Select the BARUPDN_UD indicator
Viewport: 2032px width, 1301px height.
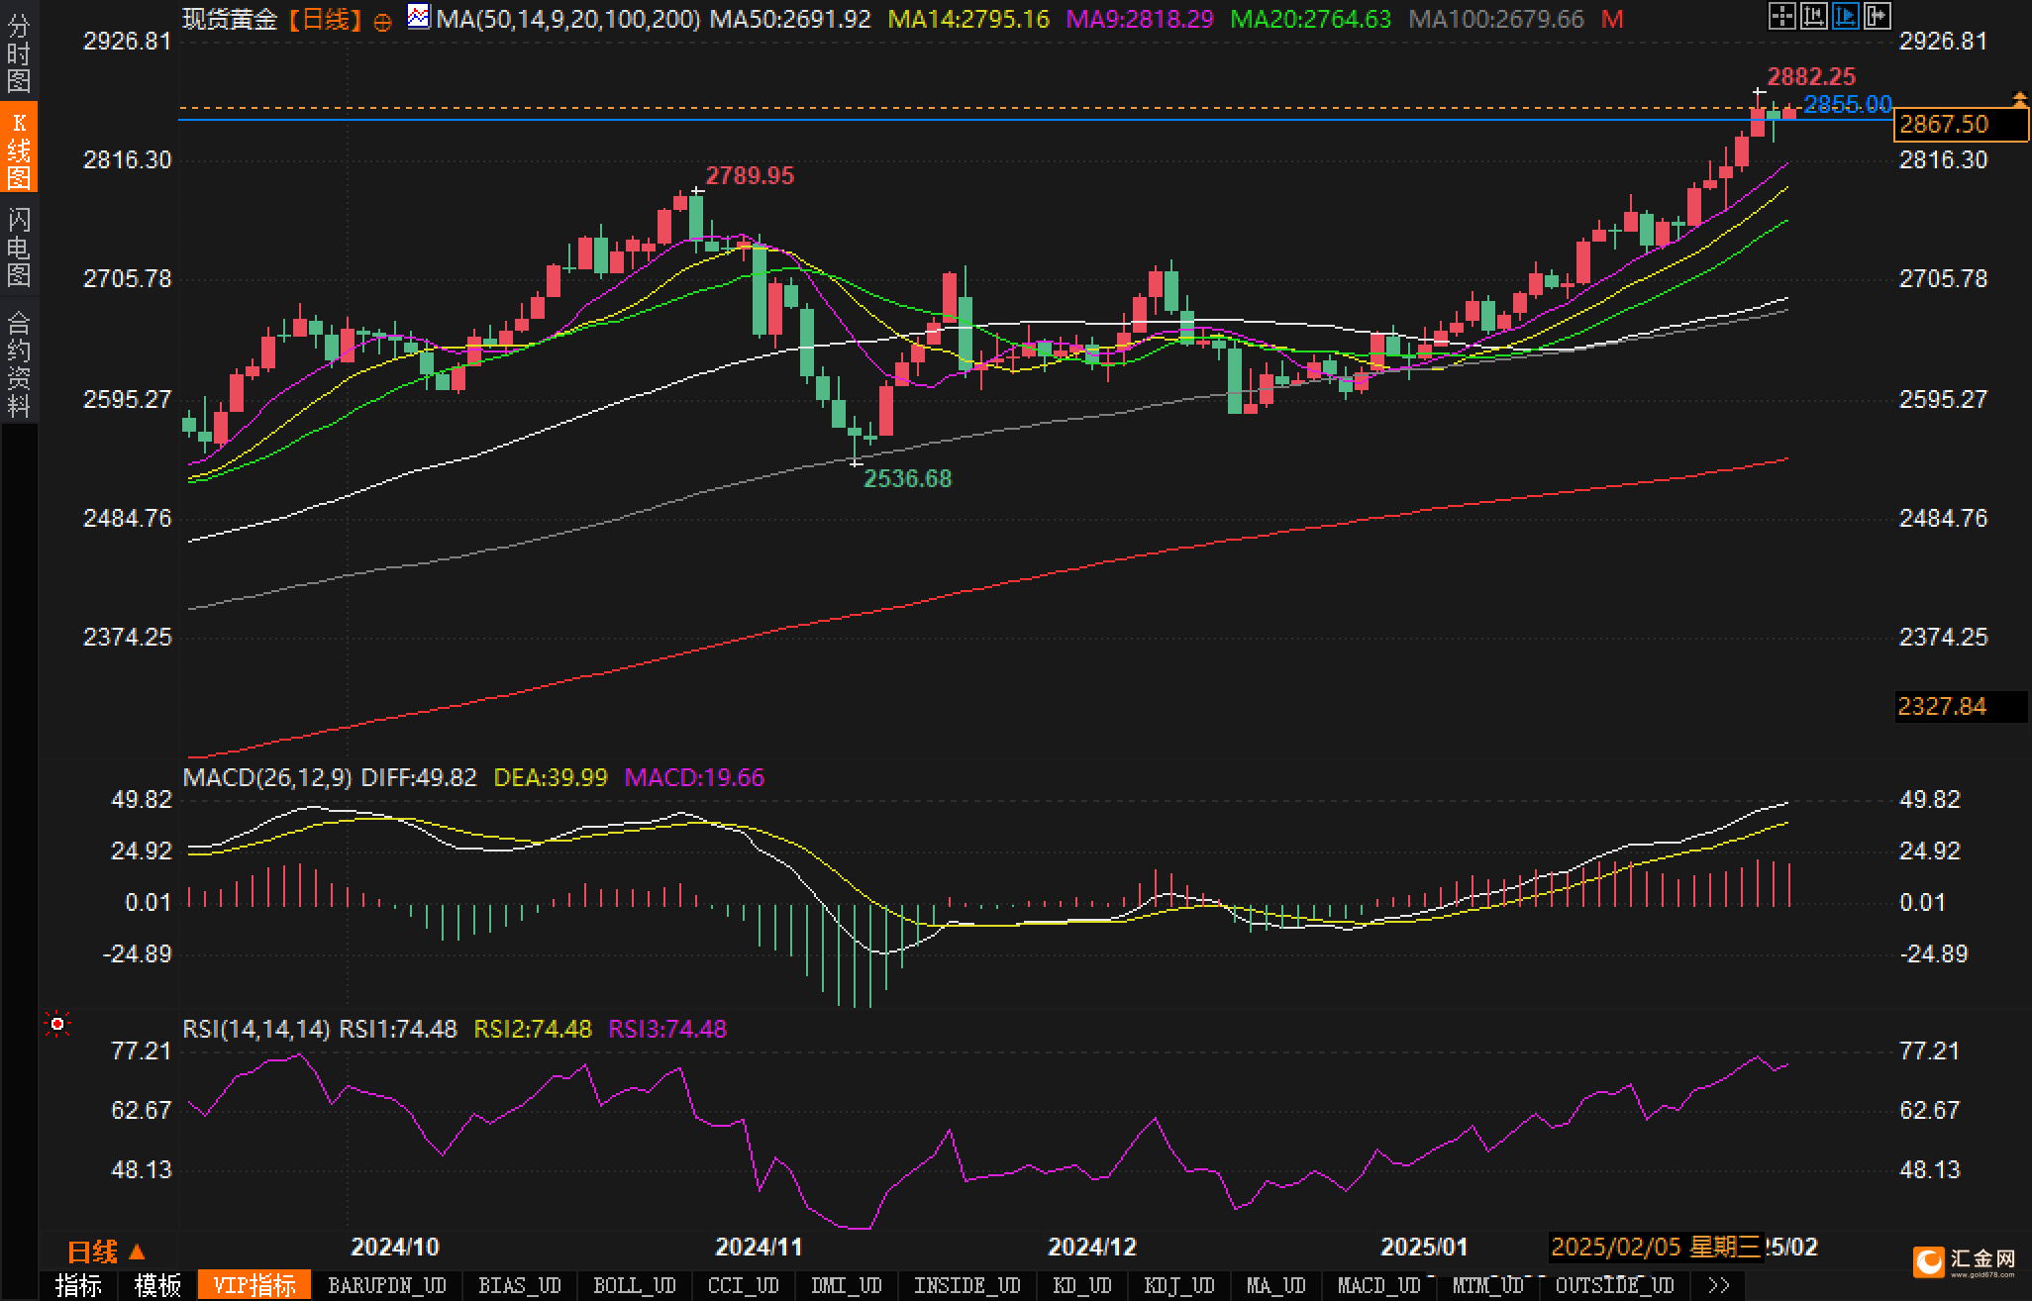(x=387, y=1285)
